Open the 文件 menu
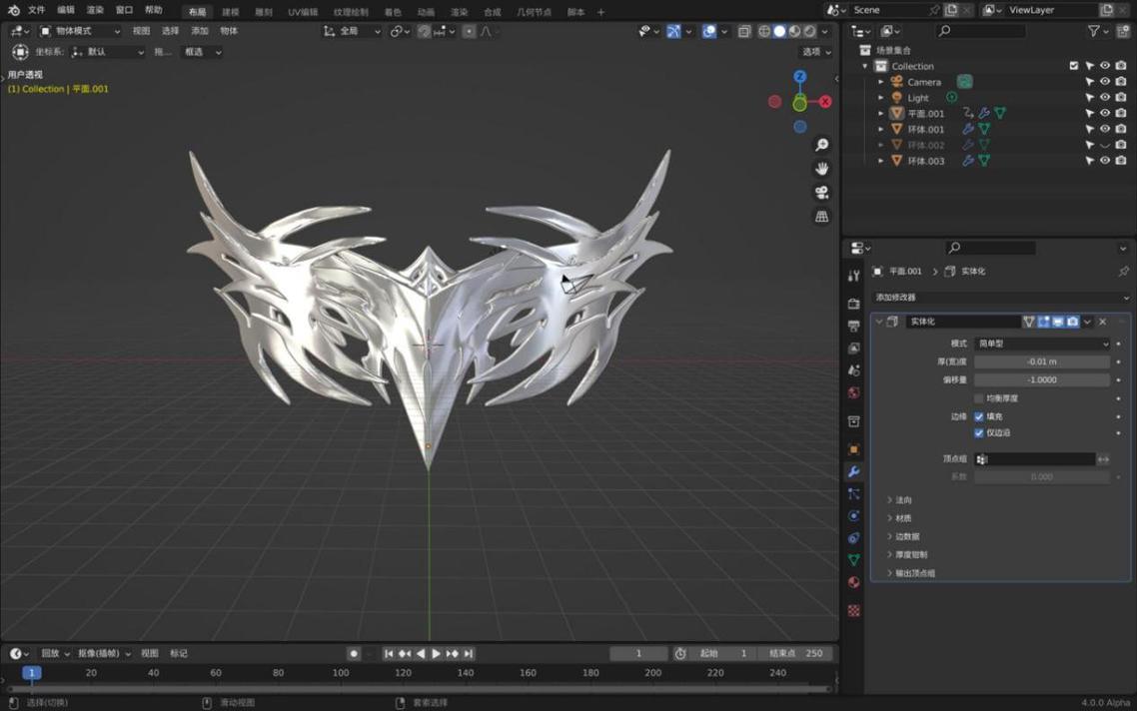Image resolution: width=1137 pixels, height=711 pixels. coord(37,10)
